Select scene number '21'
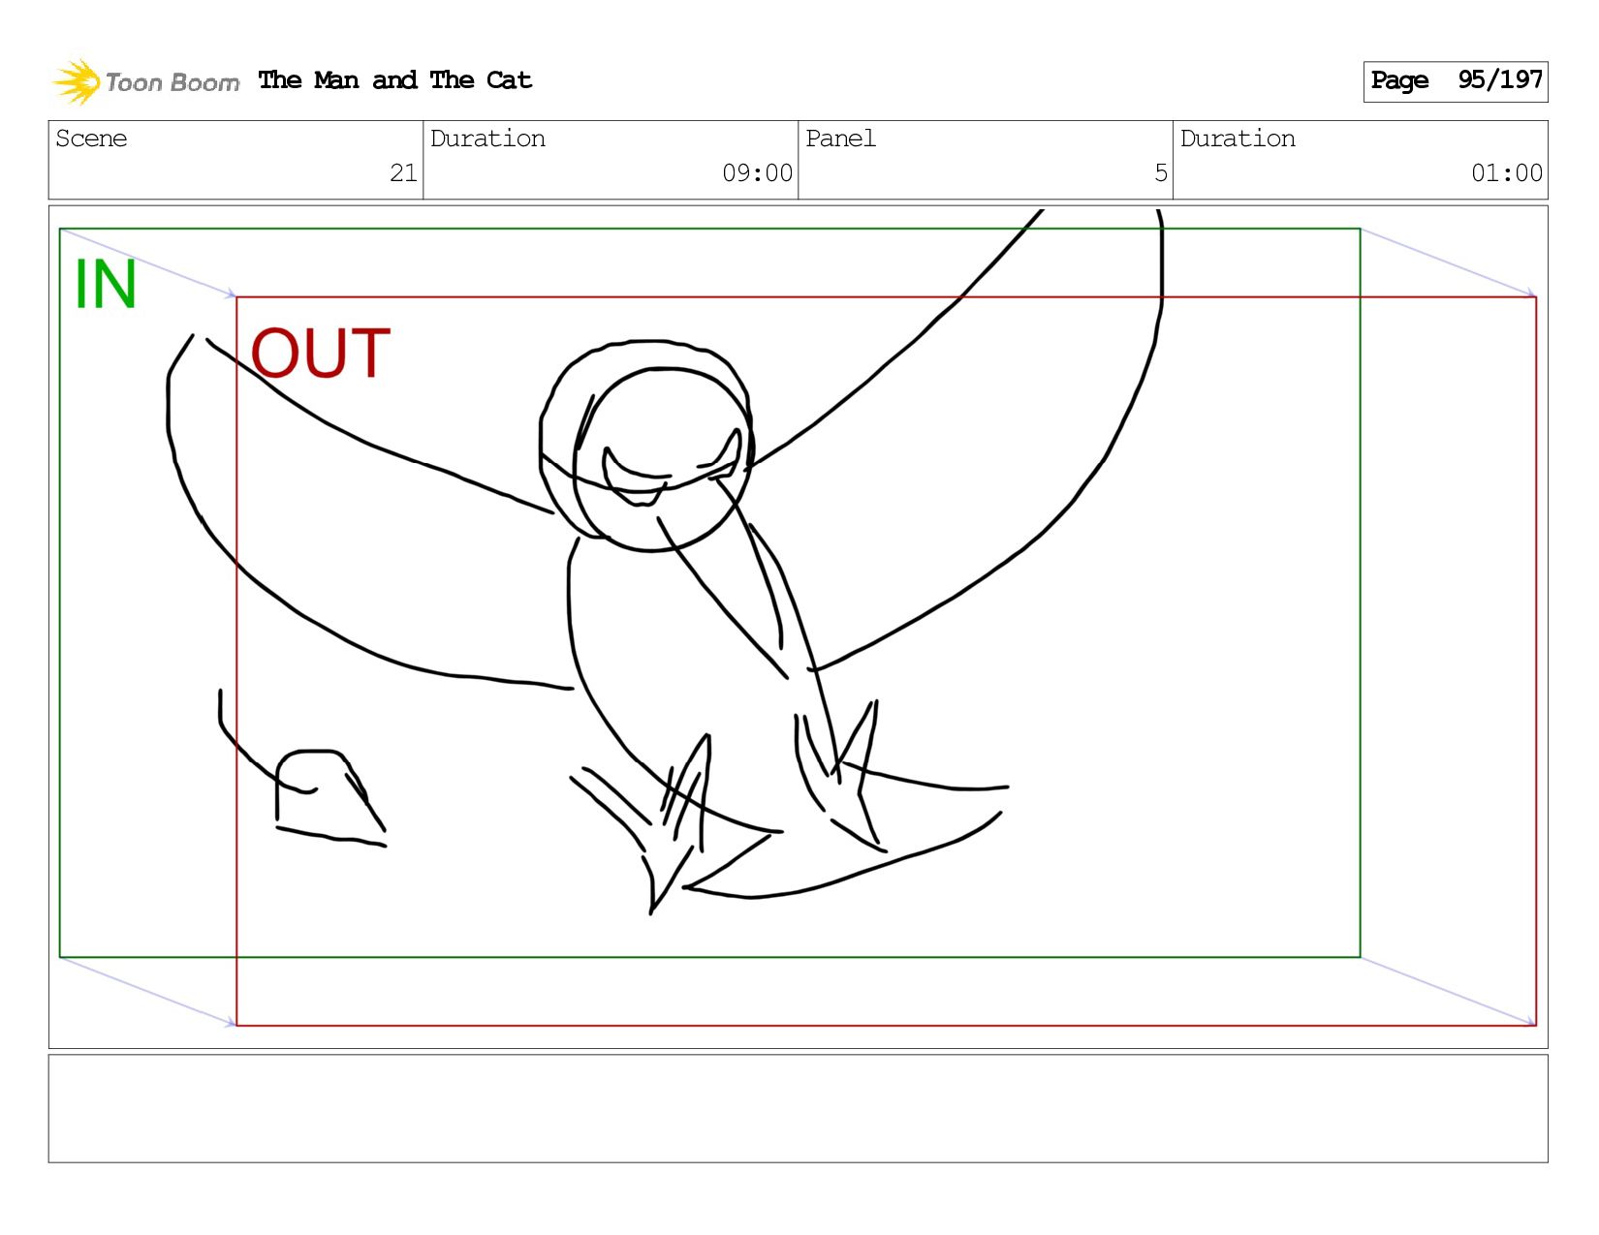Screen dimensions: 1599x1235 tap(403, 173)
